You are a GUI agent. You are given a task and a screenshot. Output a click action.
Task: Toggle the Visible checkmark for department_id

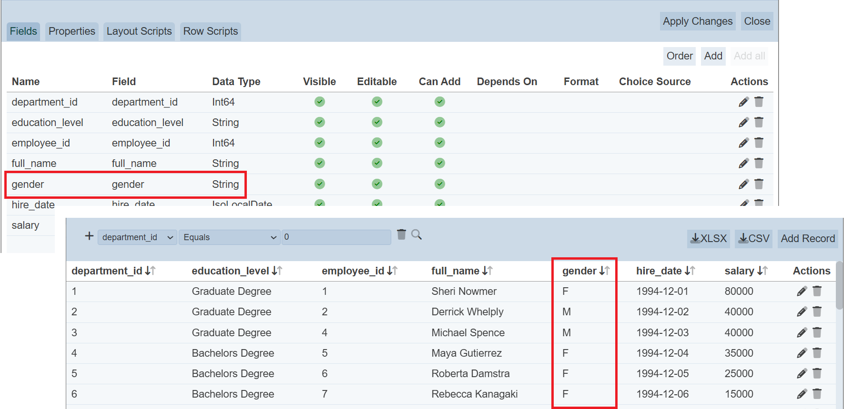click(319, 102)
